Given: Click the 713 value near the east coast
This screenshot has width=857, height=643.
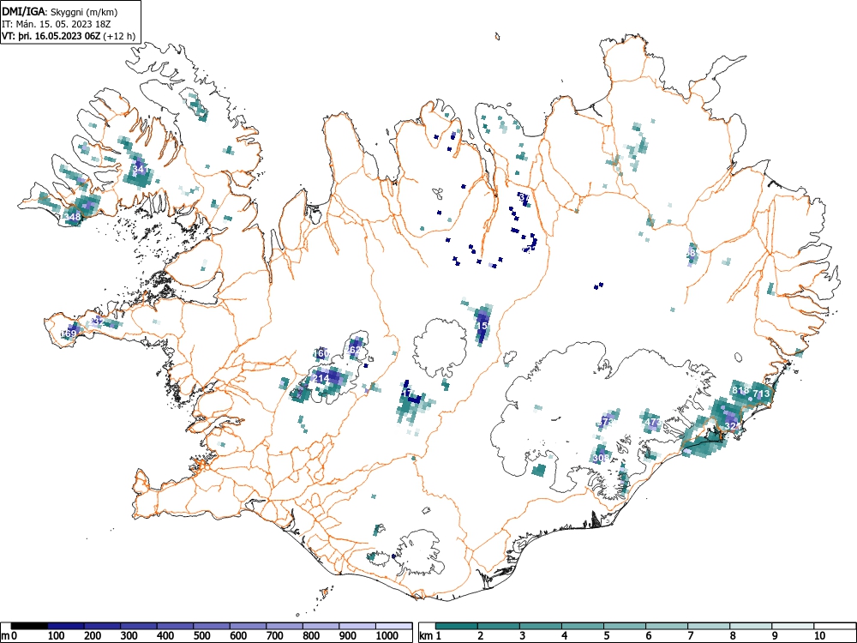Looking at the screenshot, I should [x=761, y=394].
